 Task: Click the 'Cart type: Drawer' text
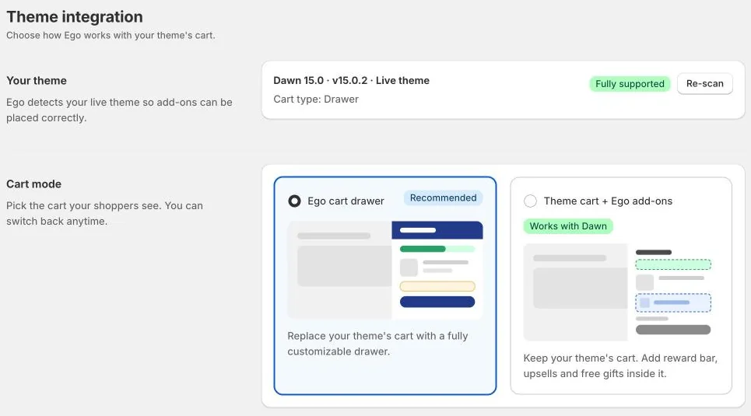pos(316,99)
